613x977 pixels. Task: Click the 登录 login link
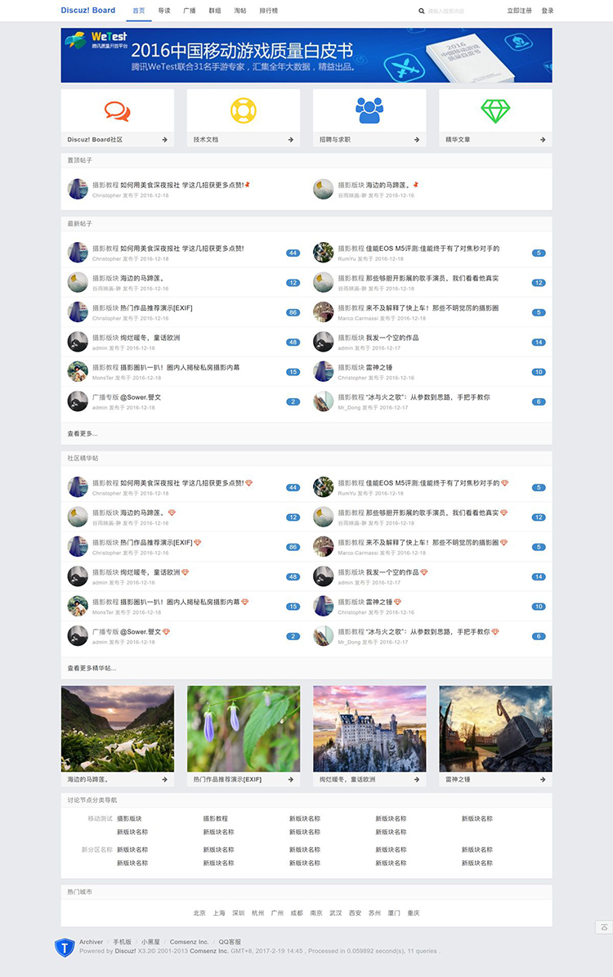(548, 11)
